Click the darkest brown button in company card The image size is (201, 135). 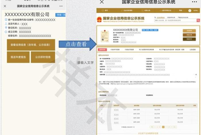(x=189, y=39)
